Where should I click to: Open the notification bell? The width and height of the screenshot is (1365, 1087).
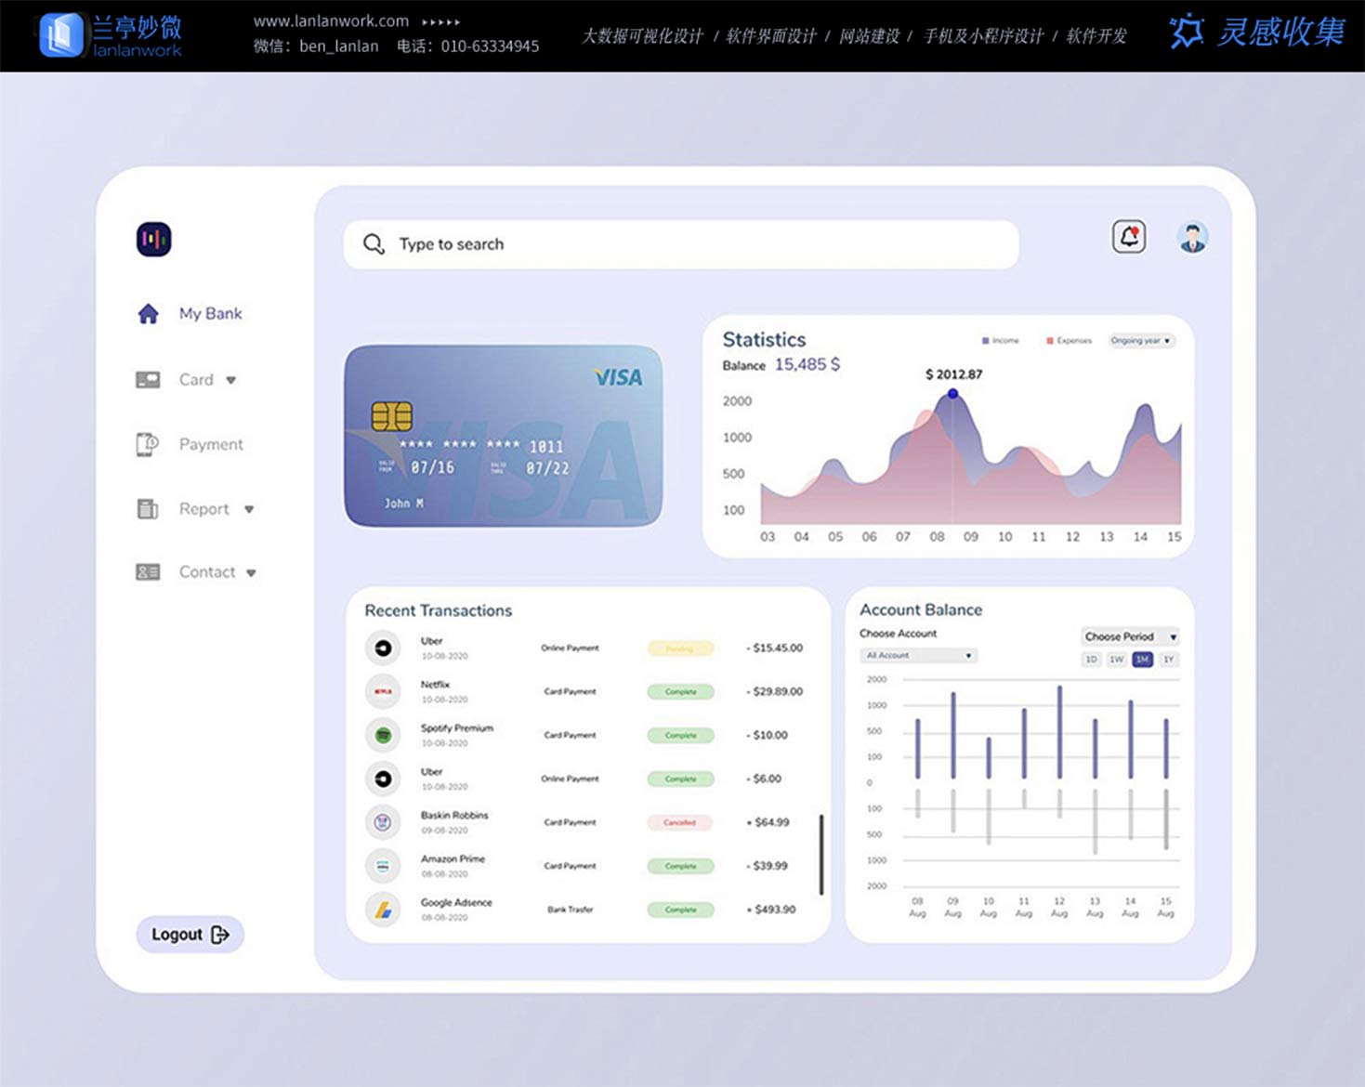[1128, 237]
